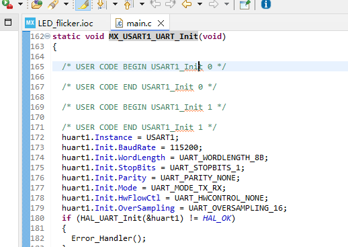Switch to the LED_flicker.ioc tab

[59, 23]
